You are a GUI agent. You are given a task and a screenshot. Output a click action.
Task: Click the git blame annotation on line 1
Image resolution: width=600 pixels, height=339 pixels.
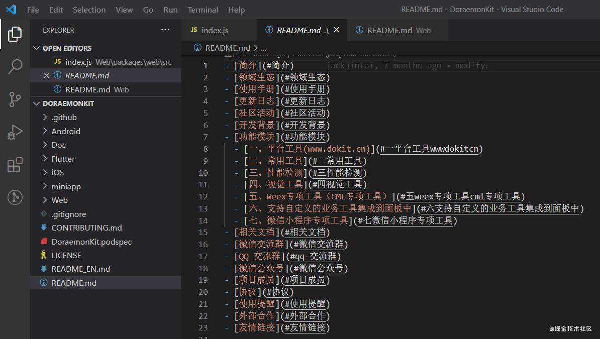pos(407,65)
